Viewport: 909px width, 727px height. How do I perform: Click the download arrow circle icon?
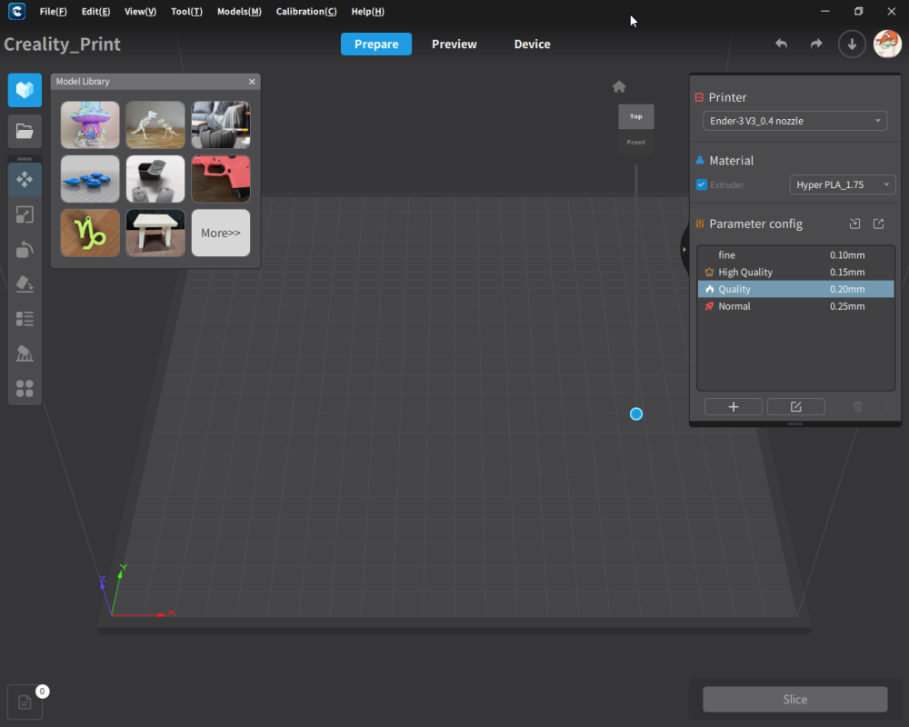852,44
